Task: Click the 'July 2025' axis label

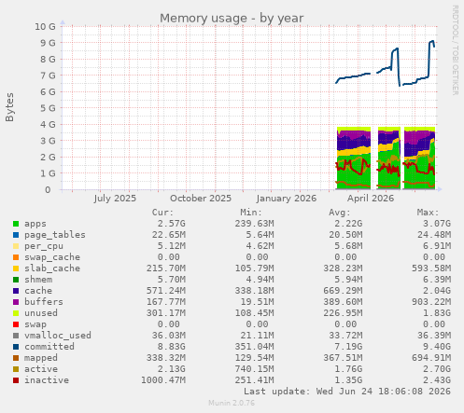Action: coord(115,199)
